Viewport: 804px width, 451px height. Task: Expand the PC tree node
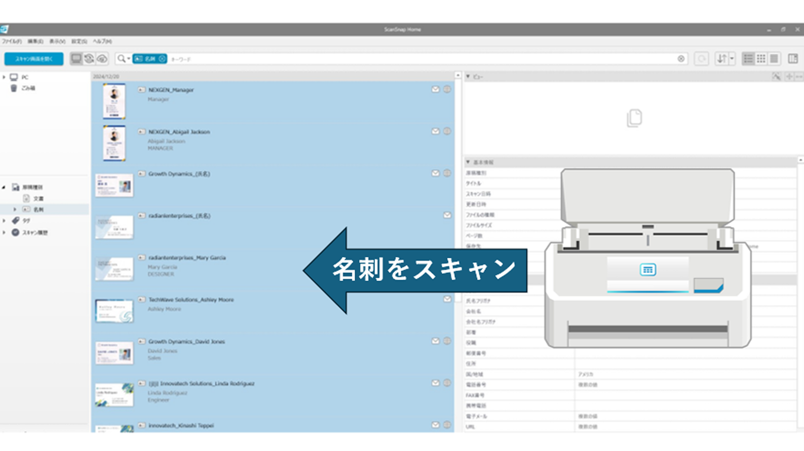point(4,77)
